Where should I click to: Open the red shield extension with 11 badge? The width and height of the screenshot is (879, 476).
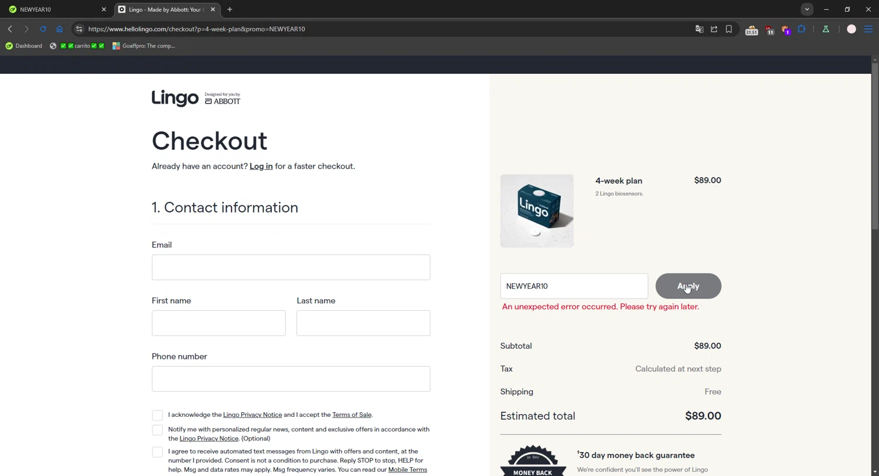coord(769,30)
